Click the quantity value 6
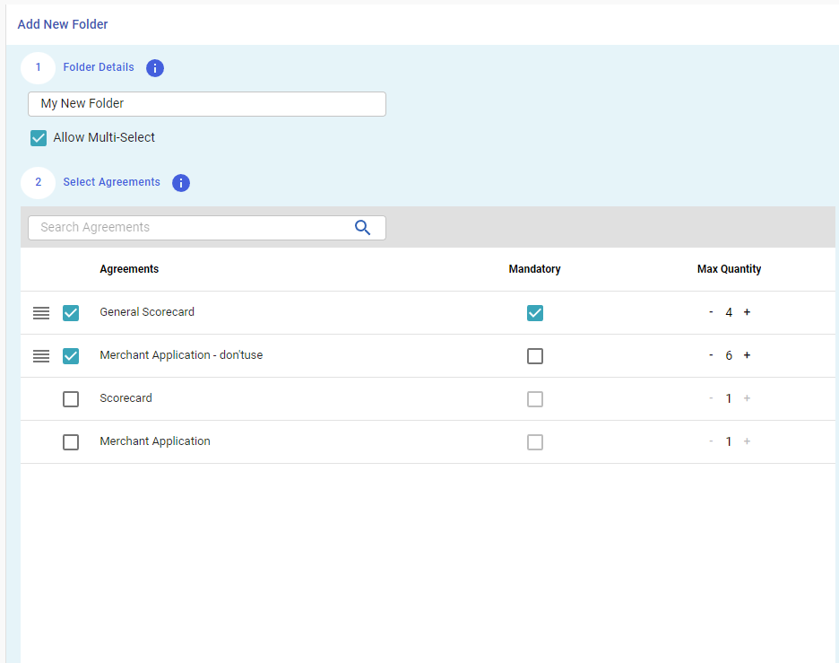 point(729,355)
